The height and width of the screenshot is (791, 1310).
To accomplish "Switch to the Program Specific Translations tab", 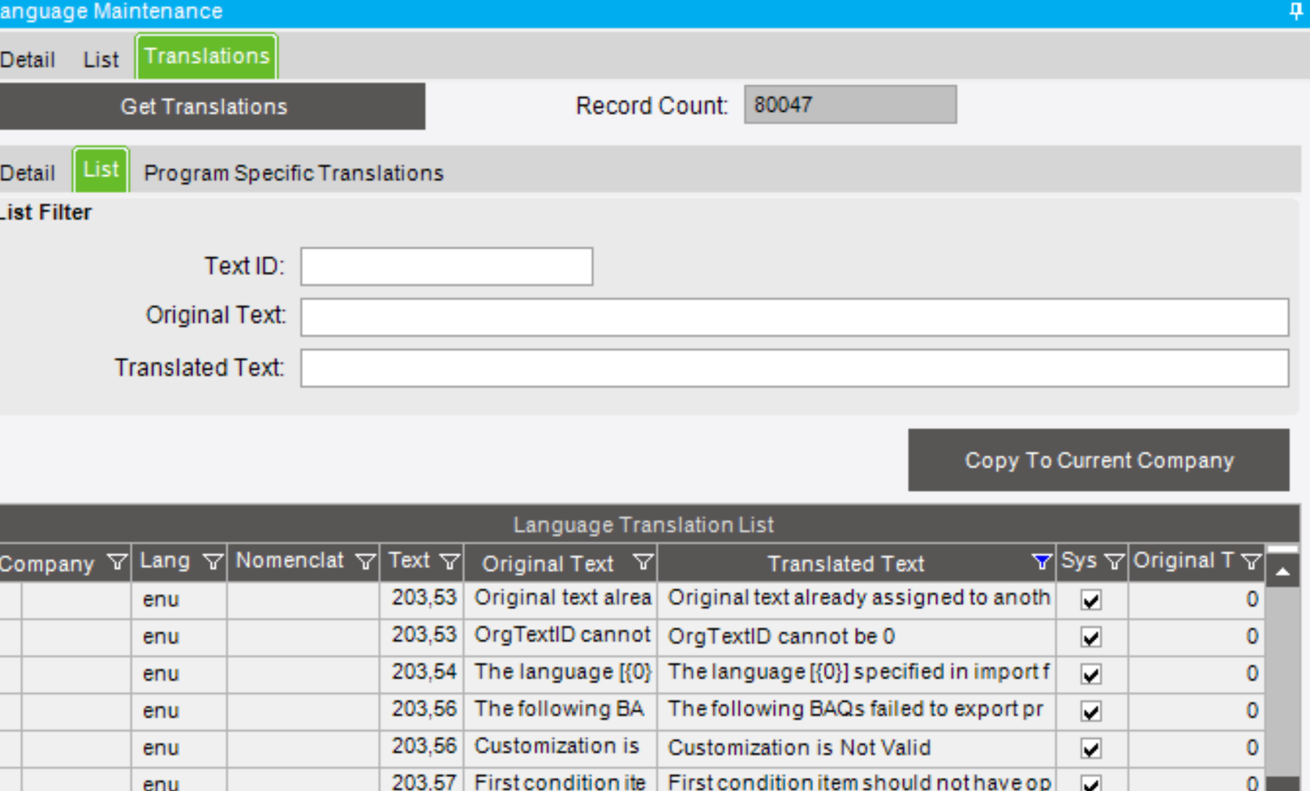I will 293,173.
